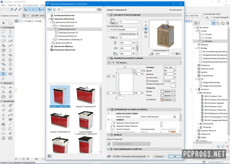Select Мебель Кухонная 24 folder
The width and height of the screenshot is (230, 164).
pyautogui.click(x=67, y=29)
